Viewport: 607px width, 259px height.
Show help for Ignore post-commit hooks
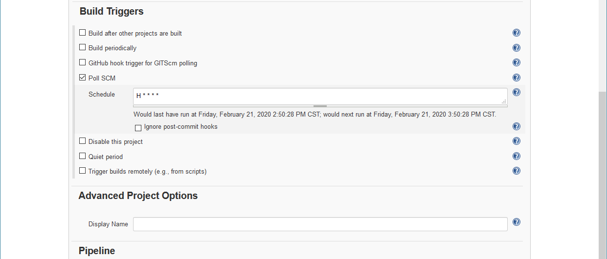pyautogui.click(x=516, y=126)
